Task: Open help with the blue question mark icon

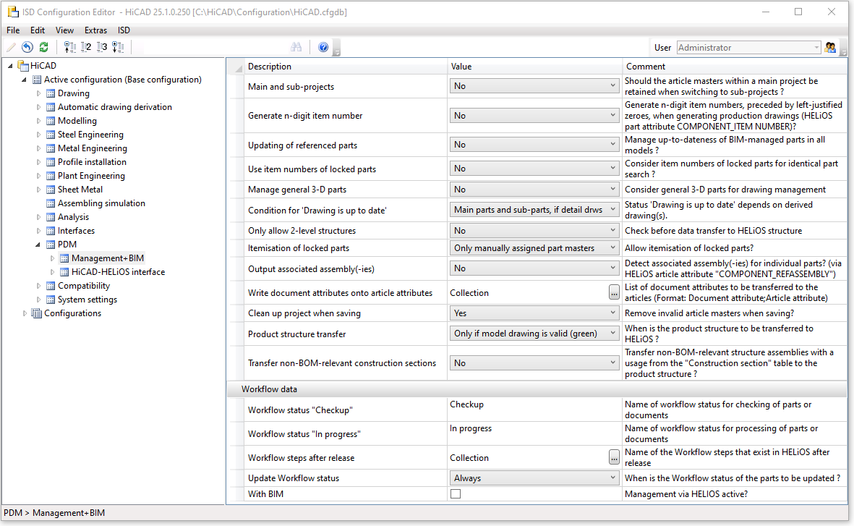Action: 323,48
